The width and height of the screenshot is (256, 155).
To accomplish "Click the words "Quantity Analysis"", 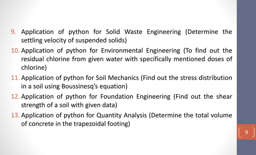I will pyautogui.click(x=122, y=115).
